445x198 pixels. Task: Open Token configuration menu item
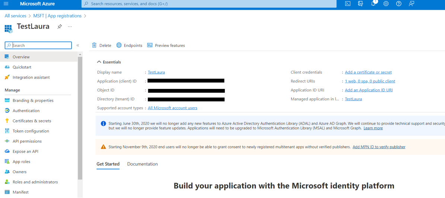pos(39,131)
